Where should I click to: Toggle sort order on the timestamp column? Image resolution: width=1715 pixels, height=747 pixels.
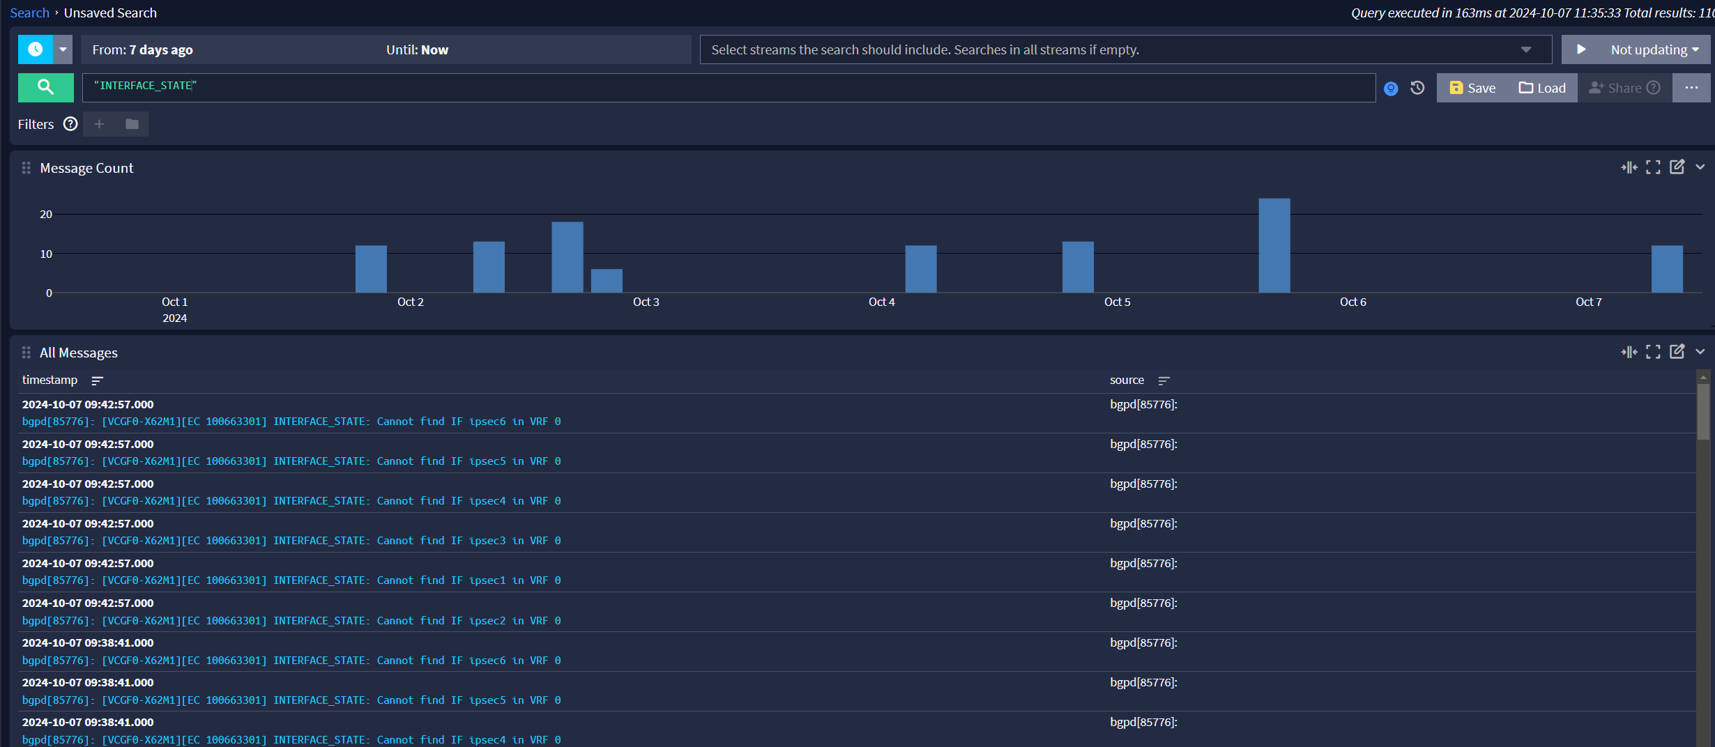tap(98, 380)
